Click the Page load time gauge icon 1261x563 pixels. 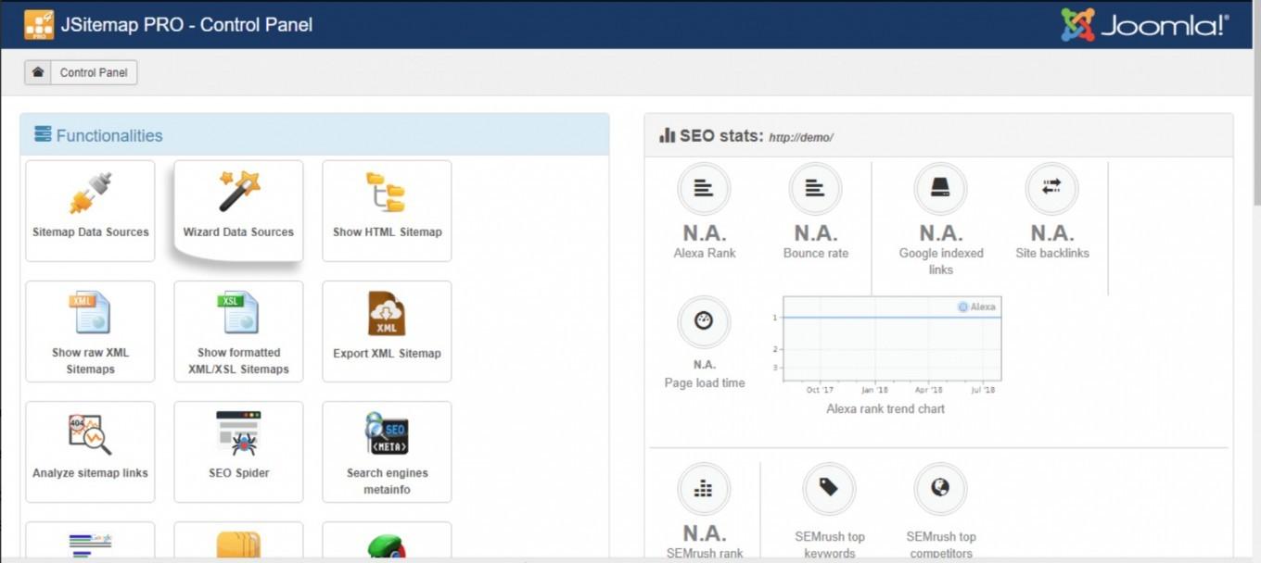pyautogui.click(x=704, y=322)
